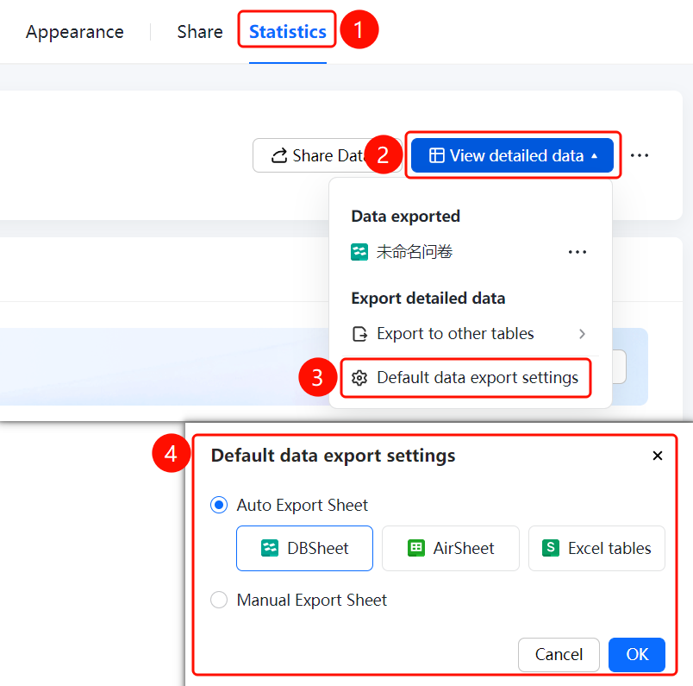Click the table icon in View detailed data
The width and height of the screenshot is (693, 686).
(437, 155)
